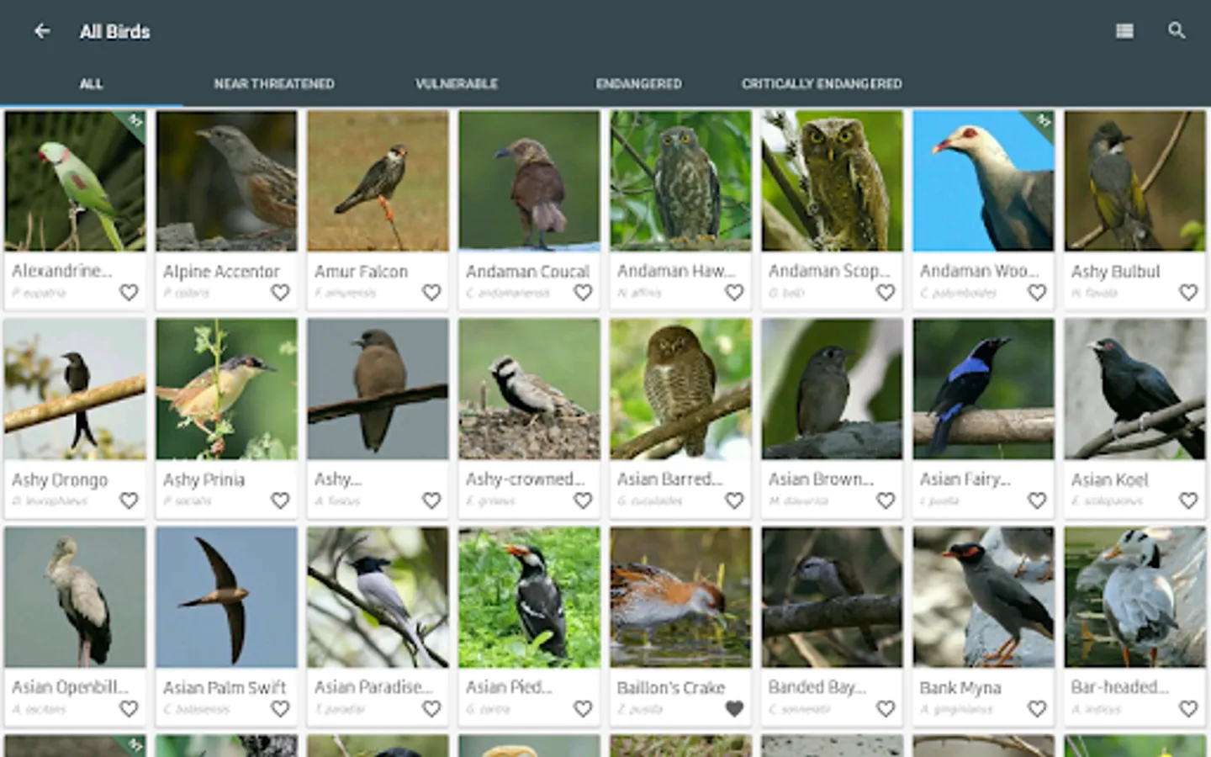Image resolution: width=1211 pixels, height=757 pixels.
Task: Favorite the Andaman Scops owl
Action: 886,293
